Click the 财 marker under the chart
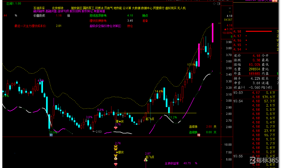The width and height of the screenshot is (281, 168). pyautogui.click(x=51, y=135)
